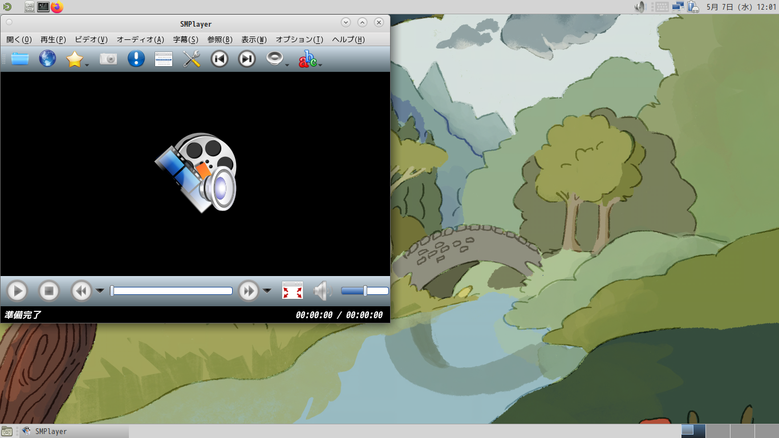
Task: Click the battery power tray icon
Action: [693, 7]
